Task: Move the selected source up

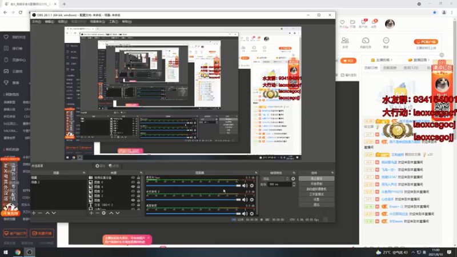Action: tap(111, 213)
